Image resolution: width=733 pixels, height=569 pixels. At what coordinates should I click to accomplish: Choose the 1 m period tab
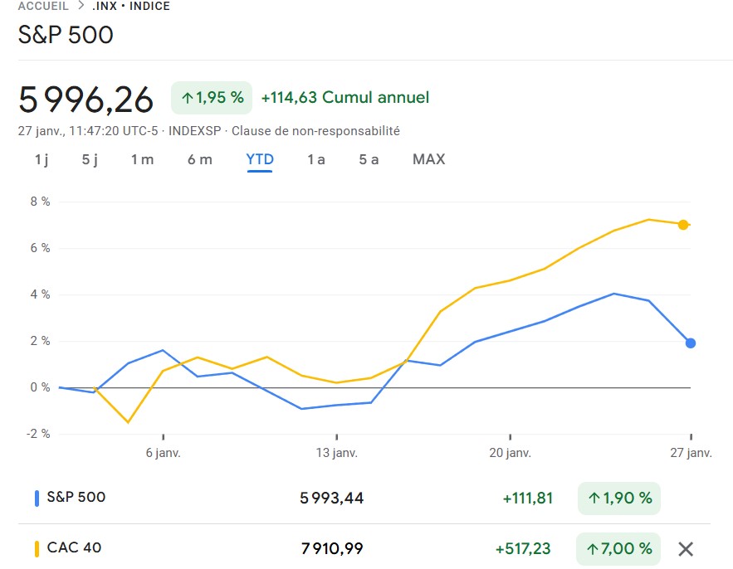(x=142, y=160)
